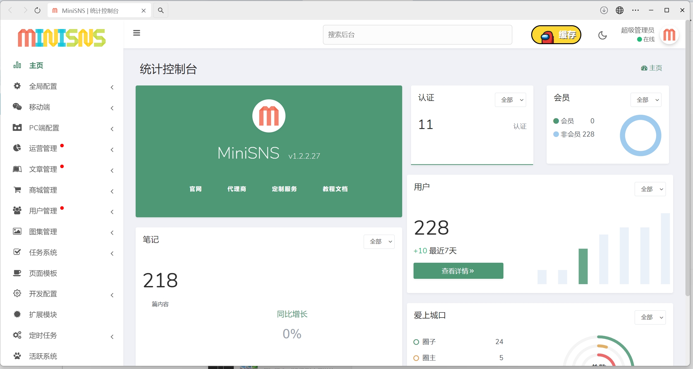Expand the 任务系统 chevron

(112, 254)
